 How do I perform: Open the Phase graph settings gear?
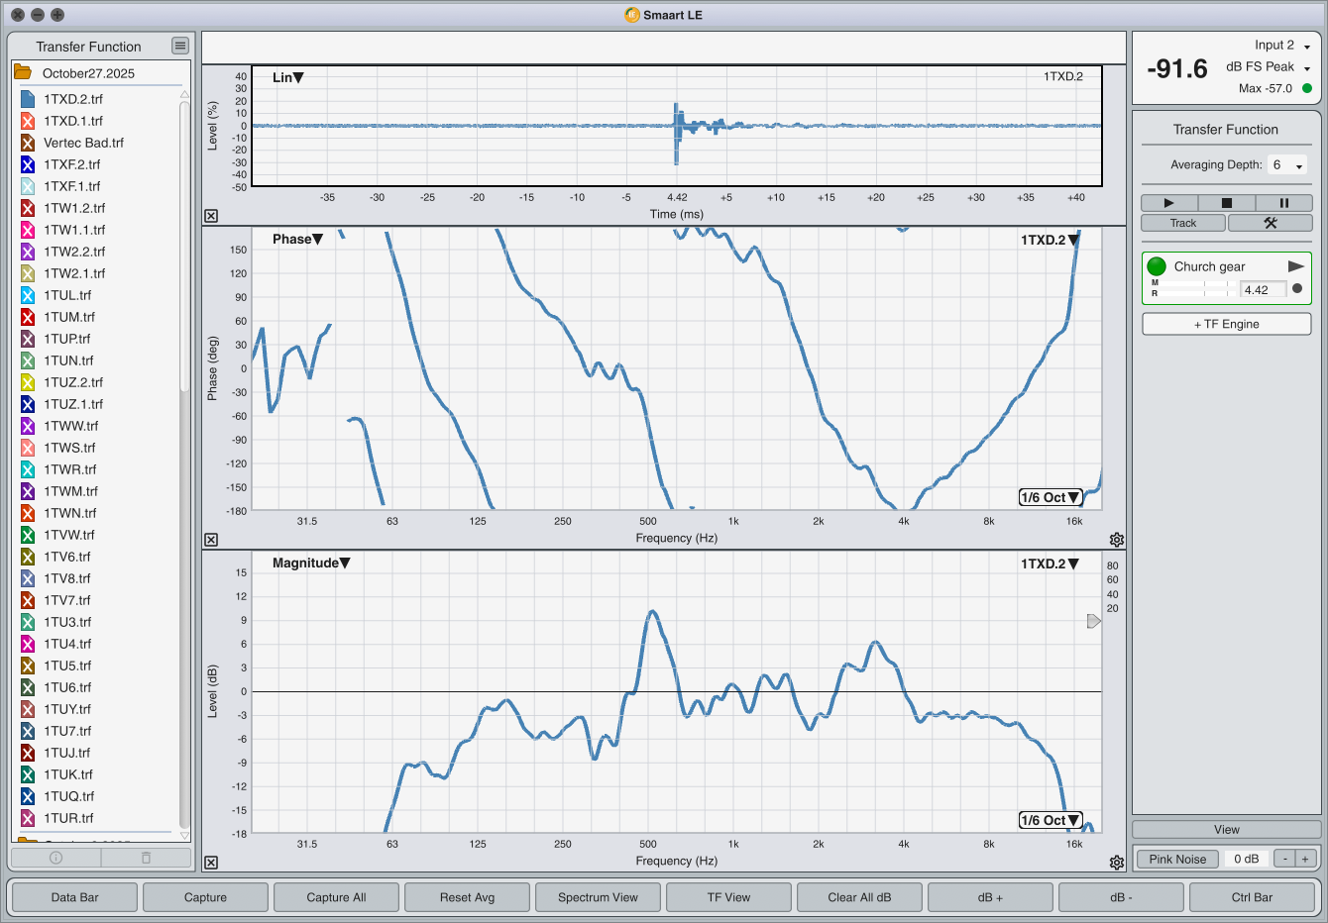(x=1117, y=540)
